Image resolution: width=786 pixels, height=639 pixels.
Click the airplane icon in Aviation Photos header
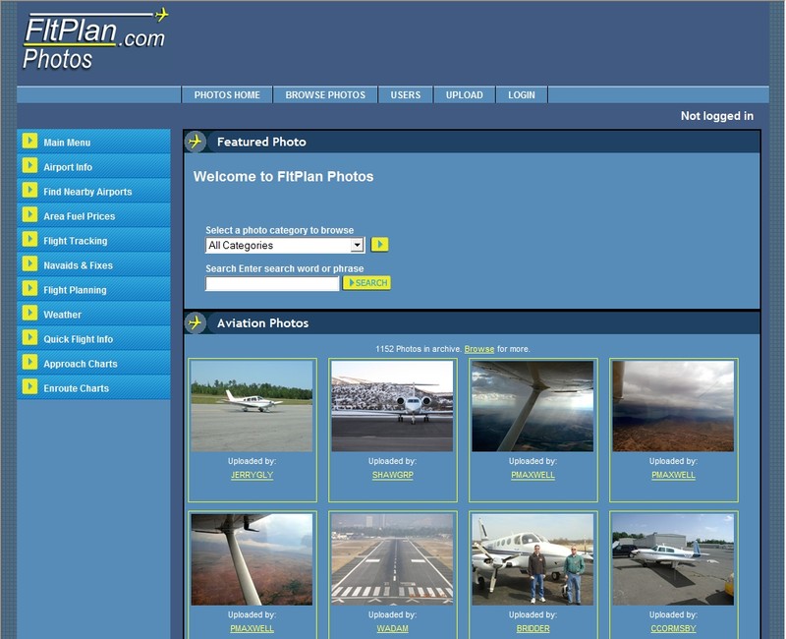[196, 322]
